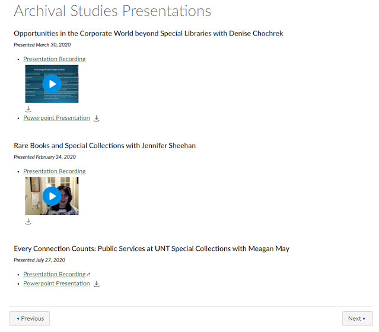Go to the Previous page
The height and width of the screenshot is (332, 379).
pyautogui.click(x=30, y=318)
